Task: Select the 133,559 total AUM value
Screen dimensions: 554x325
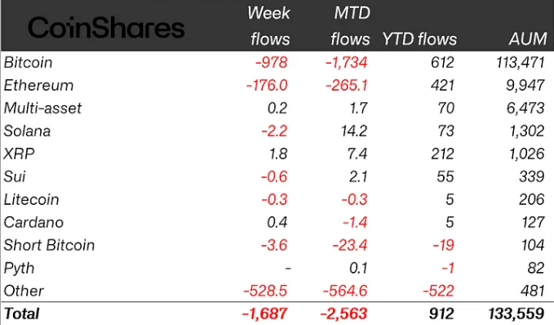Action: [516, 314]
